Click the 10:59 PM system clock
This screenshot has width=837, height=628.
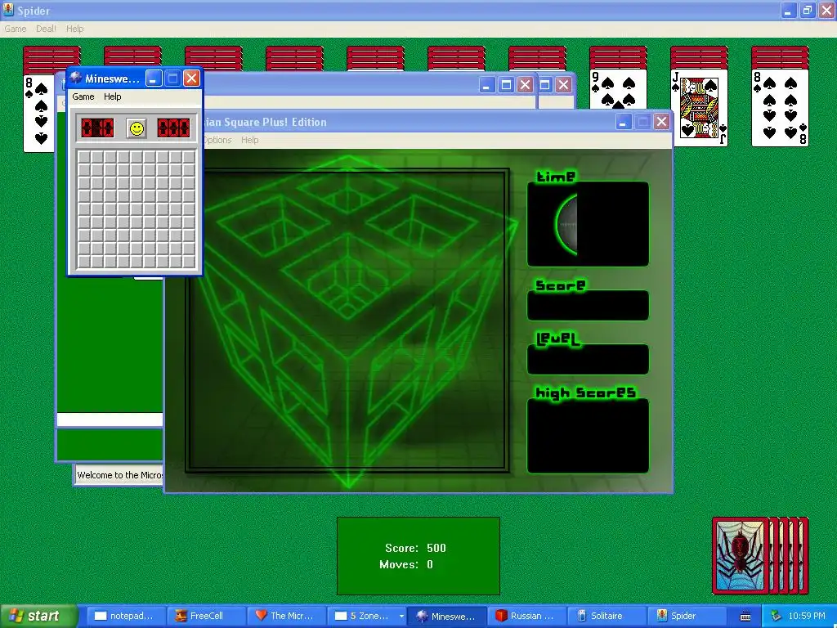(x=807, y=616)
